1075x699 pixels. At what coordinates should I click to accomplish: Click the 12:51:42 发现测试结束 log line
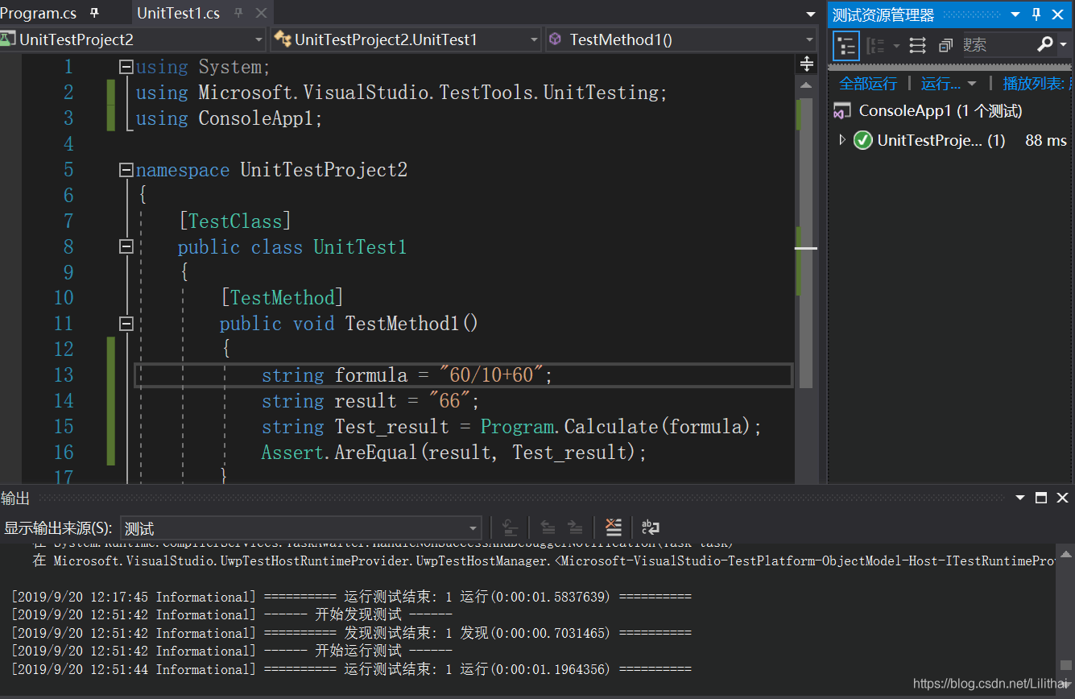click(x=351, y=633)
